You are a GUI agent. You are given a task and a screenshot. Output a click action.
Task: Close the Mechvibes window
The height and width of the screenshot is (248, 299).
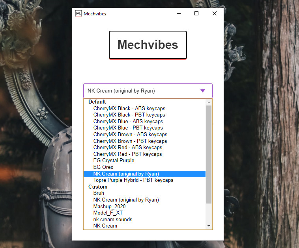[215, 13]
